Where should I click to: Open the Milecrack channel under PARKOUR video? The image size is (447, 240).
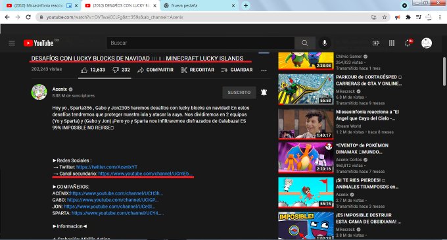[345, 91]
